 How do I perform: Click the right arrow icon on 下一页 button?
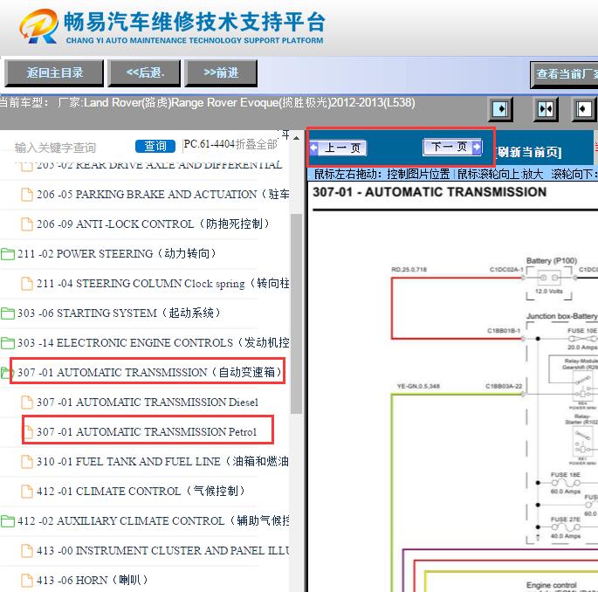(477, 147)
